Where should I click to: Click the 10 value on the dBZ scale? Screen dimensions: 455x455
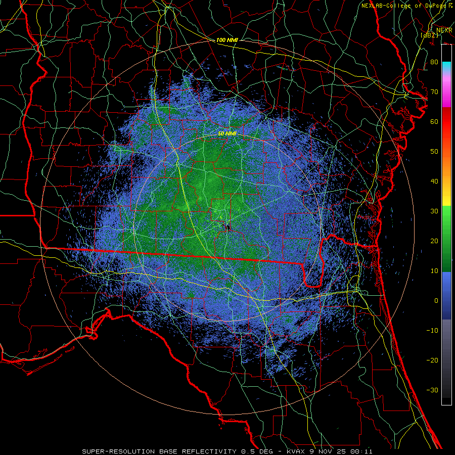pyautogui.click(x=434, y=271)
